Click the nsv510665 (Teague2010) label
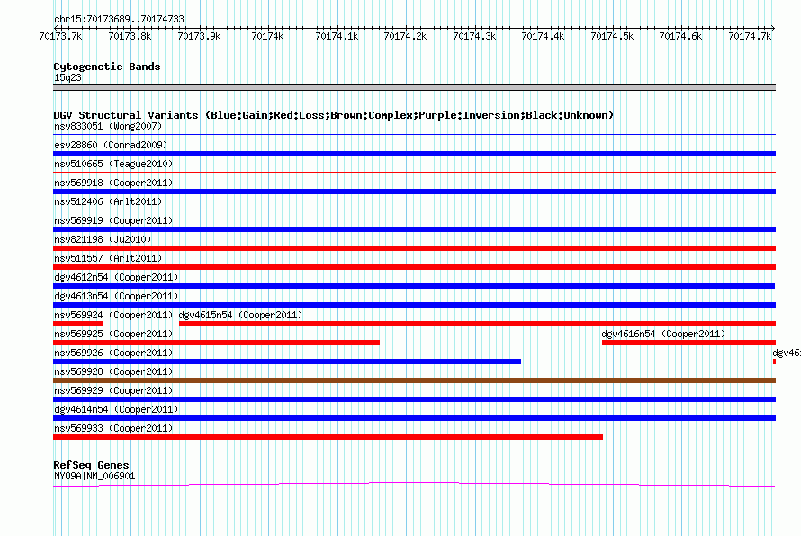This screenshot has width=801, height=536. coord(113,164)
